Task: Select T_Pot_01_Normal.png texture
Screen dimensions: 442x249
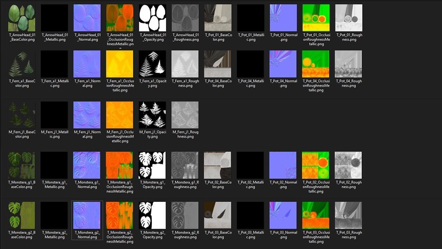Action: click(x=283, y=18)
